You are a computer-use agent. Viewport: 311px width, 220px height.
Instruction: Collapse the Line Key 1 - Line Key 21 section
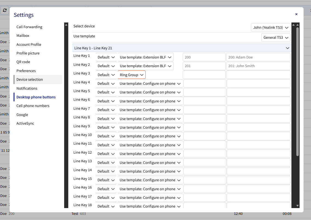click(287, 48)
